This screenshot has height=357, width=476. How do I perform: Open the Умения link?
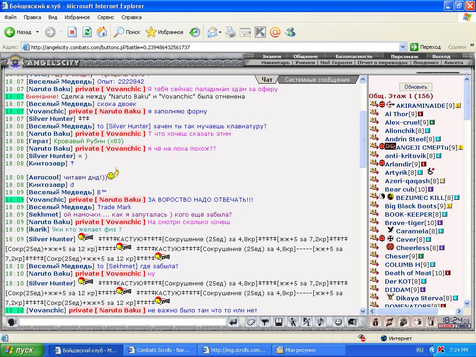click(305, 63)
